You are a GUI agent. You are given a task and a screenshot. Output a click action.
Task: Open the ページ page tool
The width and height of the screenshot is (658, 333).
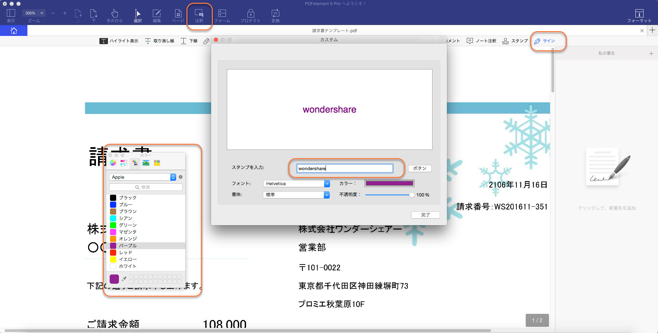click(178, 15)
